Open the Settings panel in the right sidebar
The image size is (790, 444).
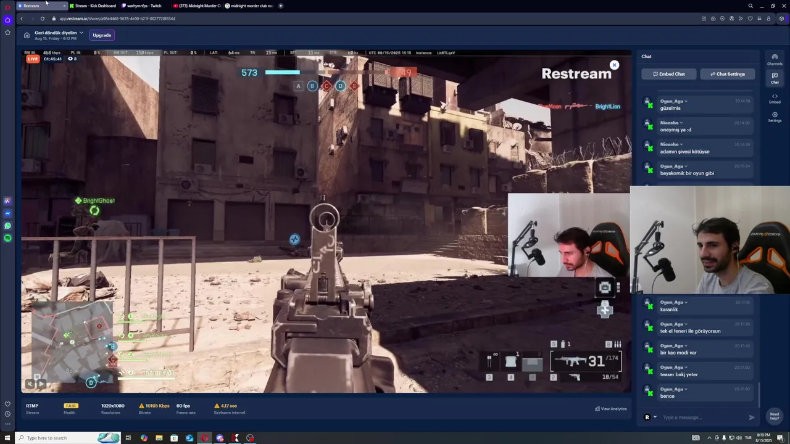coord(775,117)
